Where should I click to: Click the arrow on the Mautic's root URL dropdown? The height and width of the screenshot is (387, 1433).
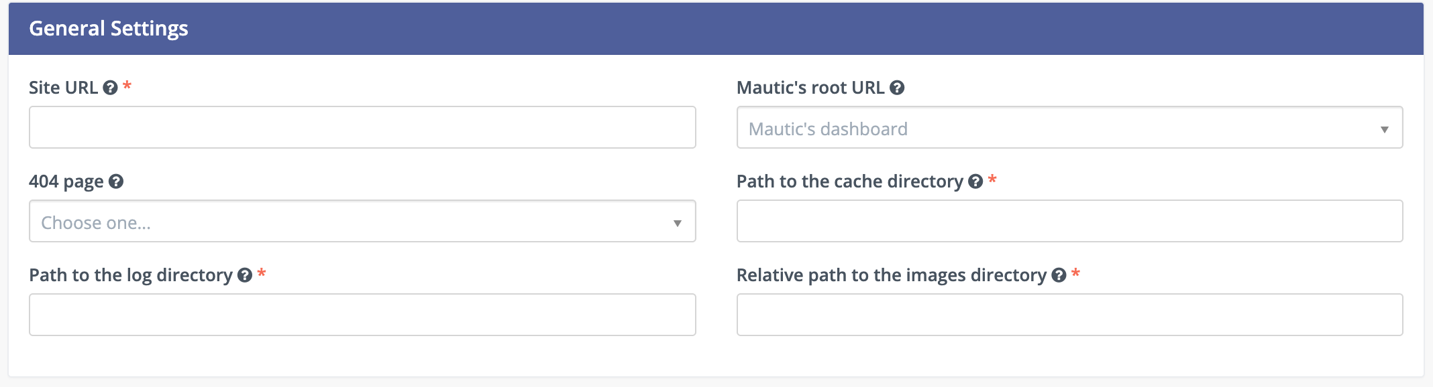click(1384, 129)
